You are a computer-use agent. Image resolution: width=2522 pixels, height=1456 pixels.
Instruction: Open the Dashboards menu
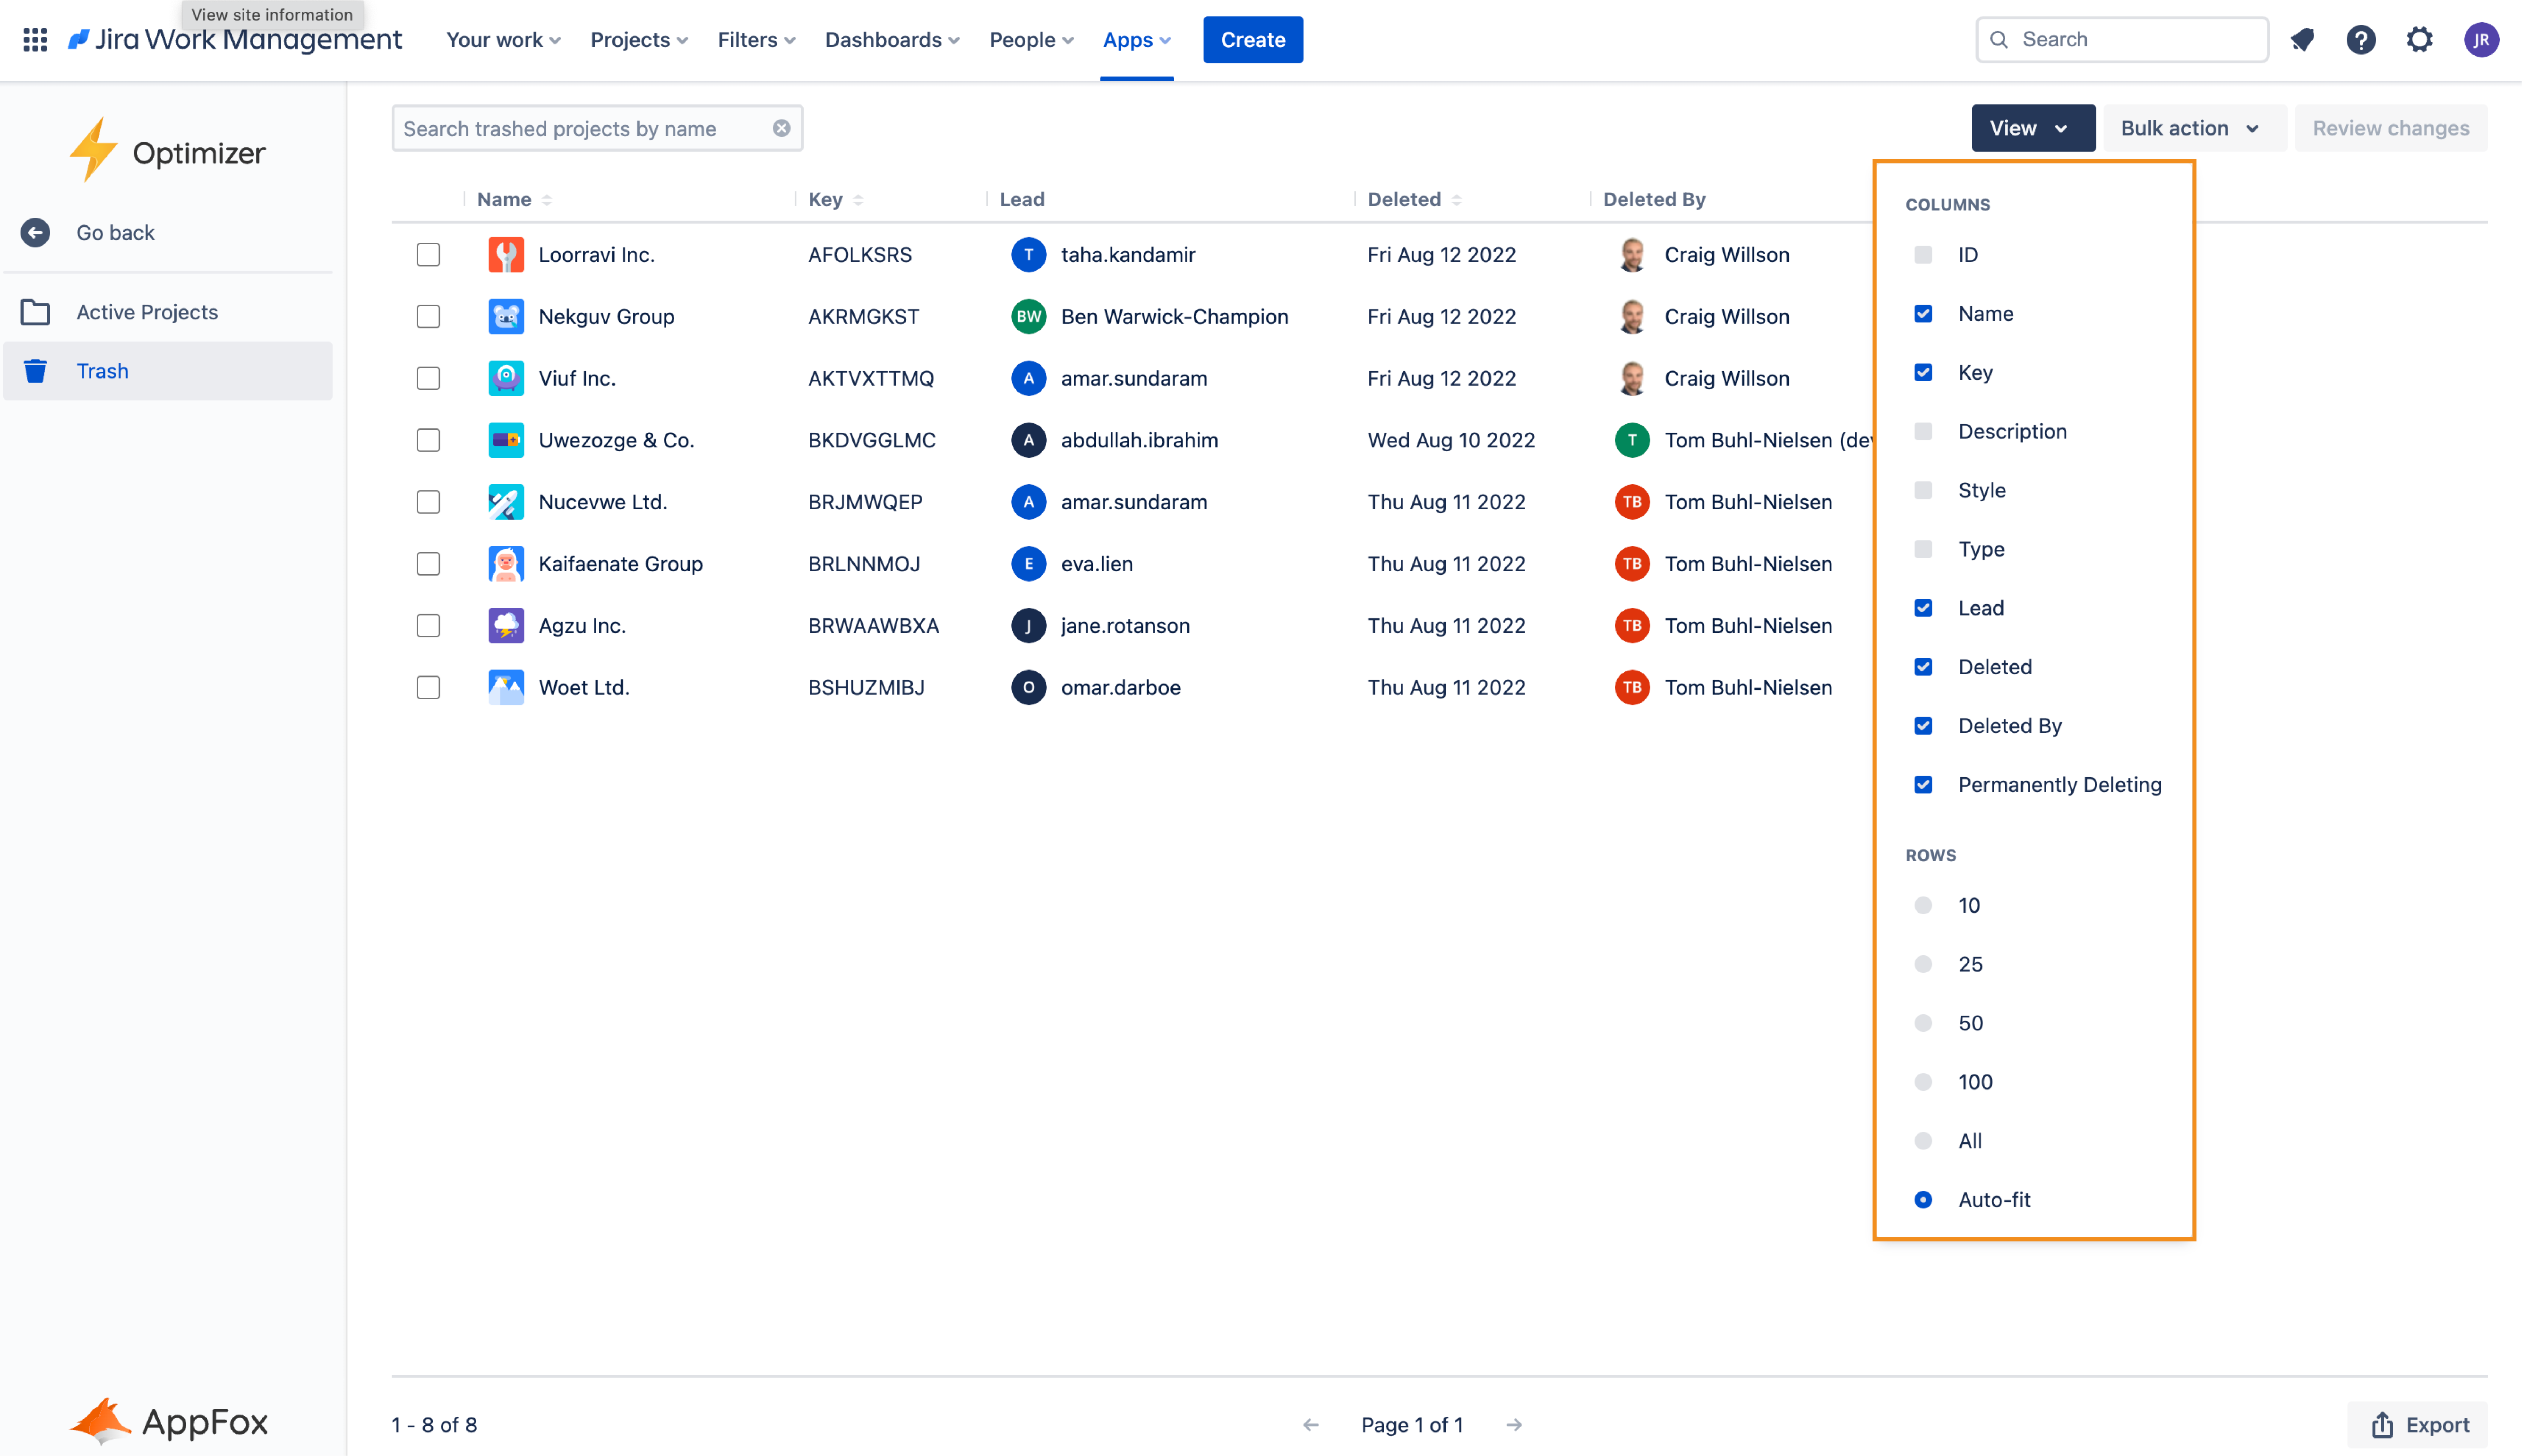891,40
